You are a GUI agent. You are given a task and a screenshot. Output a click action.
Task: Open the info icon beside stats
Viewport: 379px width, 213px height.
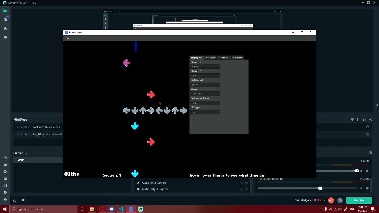[23, 200]
